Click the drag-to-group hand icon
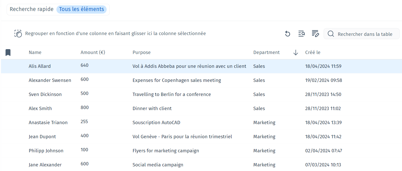Screen dimensions: 402x171 (x=18, y=34)
